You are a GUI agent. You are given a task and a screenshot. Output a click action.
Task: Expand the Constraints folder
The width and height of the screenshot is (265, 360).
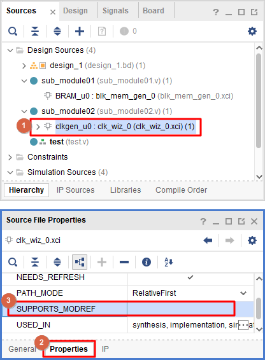click(10, 157)
